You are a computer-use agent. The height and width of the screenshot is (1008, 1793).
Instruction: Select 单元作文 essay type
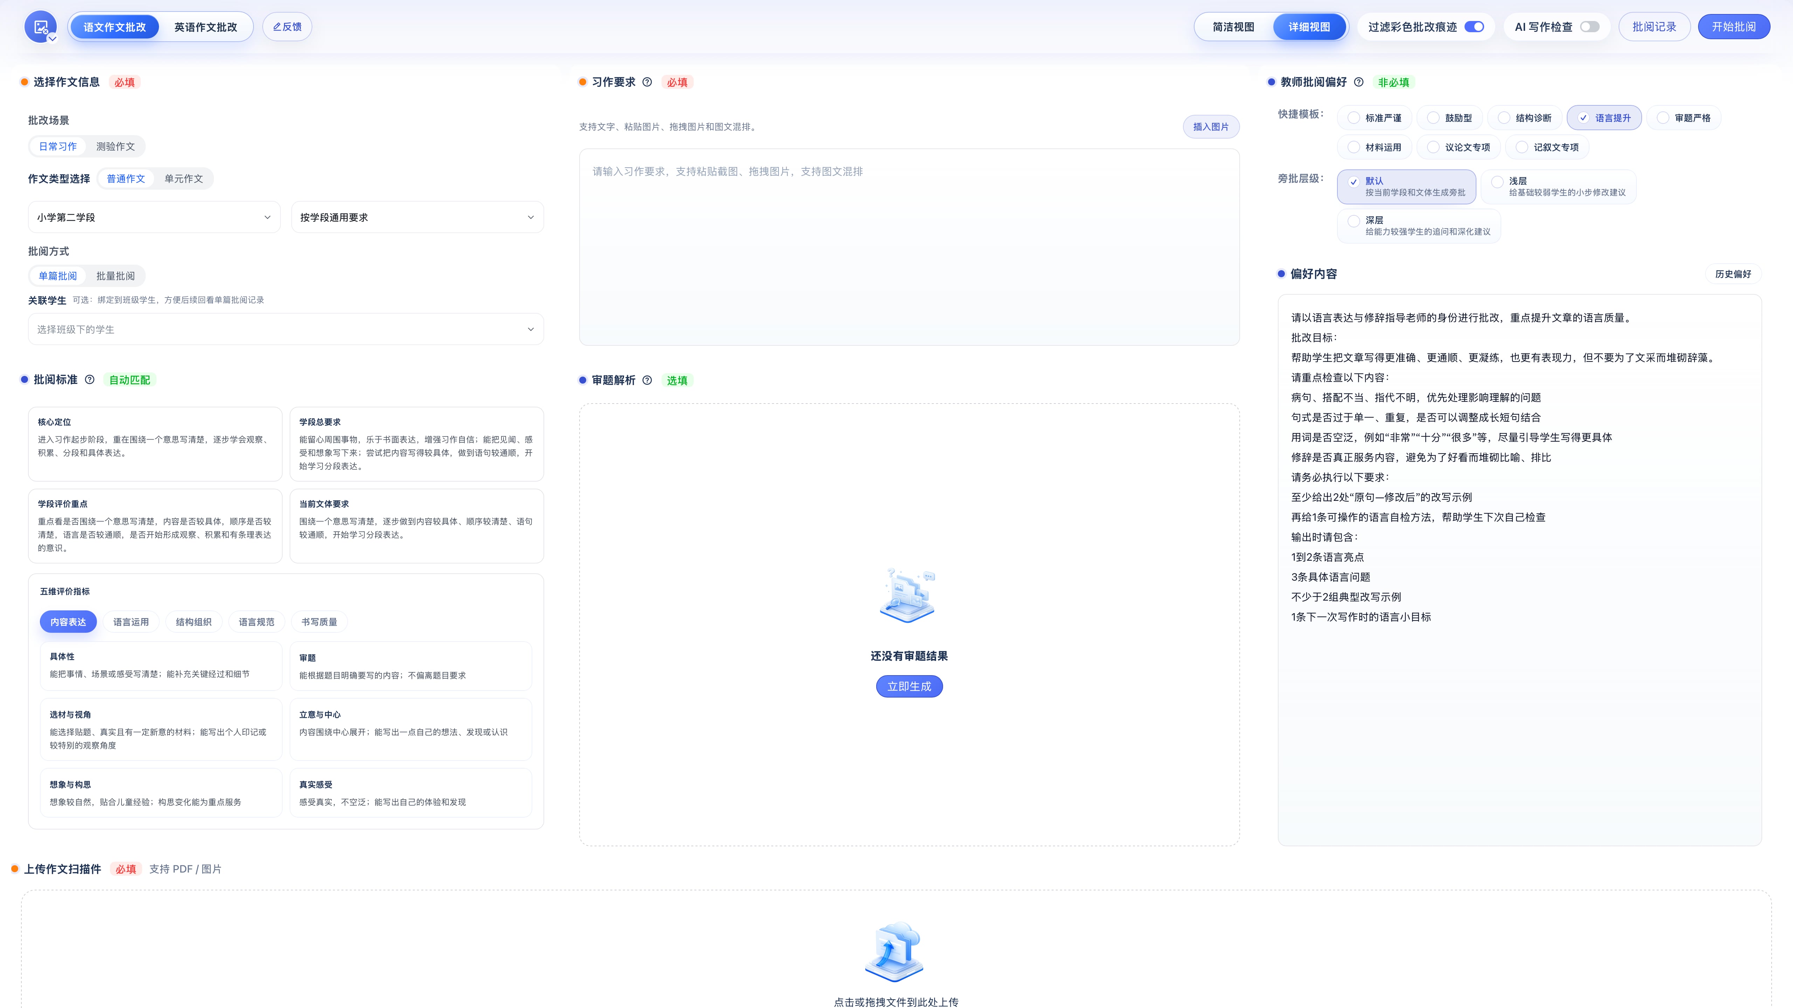(x=184, y=179)
